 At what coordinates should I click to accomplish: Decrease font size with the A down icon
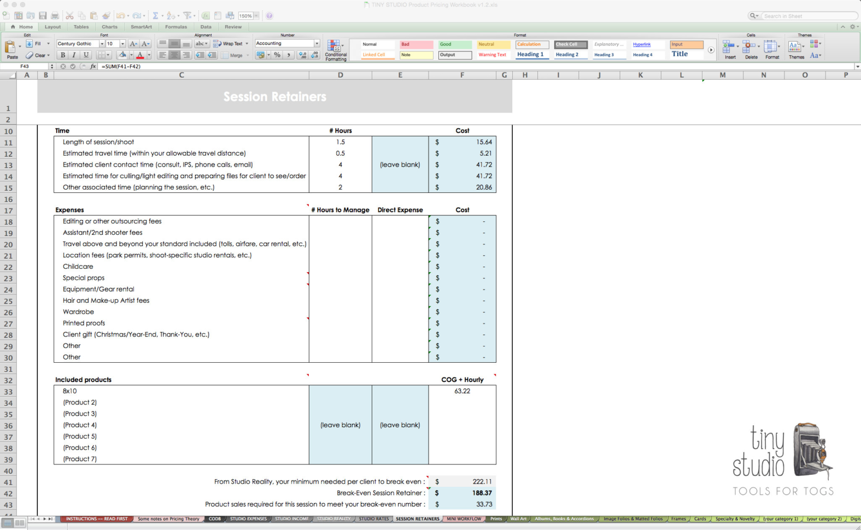[x=145, y=44]
